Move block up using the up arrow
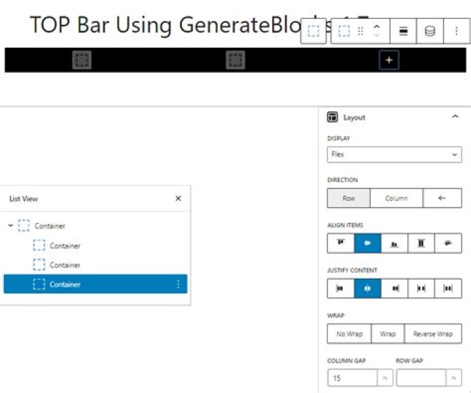471x393 pixels. click(x=376, y=27)
